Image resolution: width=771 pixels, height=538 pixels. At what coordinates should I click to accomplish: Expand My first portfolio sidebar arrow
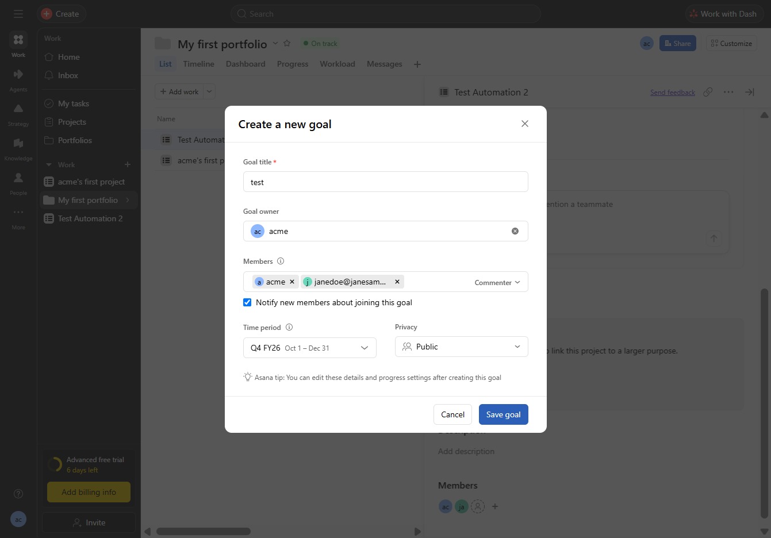(x=128, y=200)
